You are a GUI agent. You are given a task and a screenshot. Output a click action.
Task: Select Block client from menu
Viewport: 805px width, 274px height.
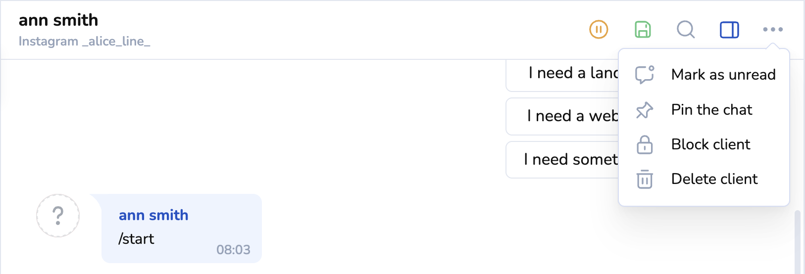click(x=710, y=144)
